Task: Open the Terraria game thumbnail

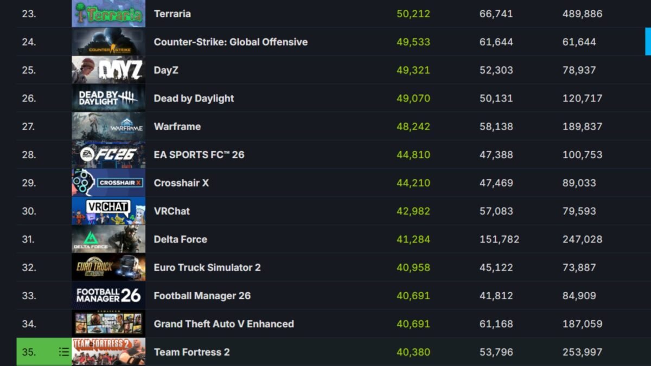Action: pyautogui.click(x=108, y=14)
